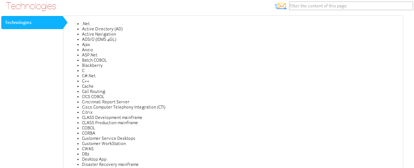The width and height of the screenshot is (414, 168).
Task: Select Cincinnati Report Server
Action: pyautogui.click(x=106, y=102)
